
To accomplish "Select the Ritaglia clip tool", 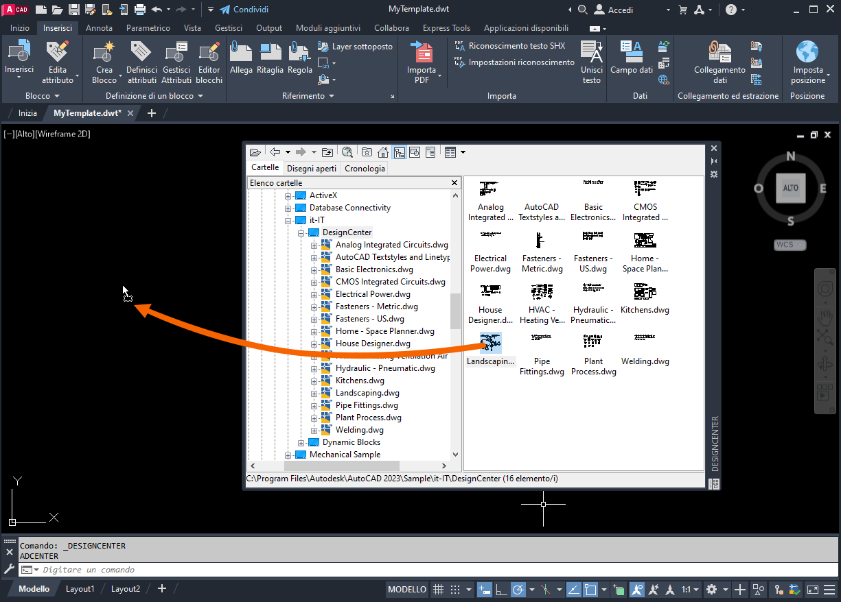I will click(270, 58).
